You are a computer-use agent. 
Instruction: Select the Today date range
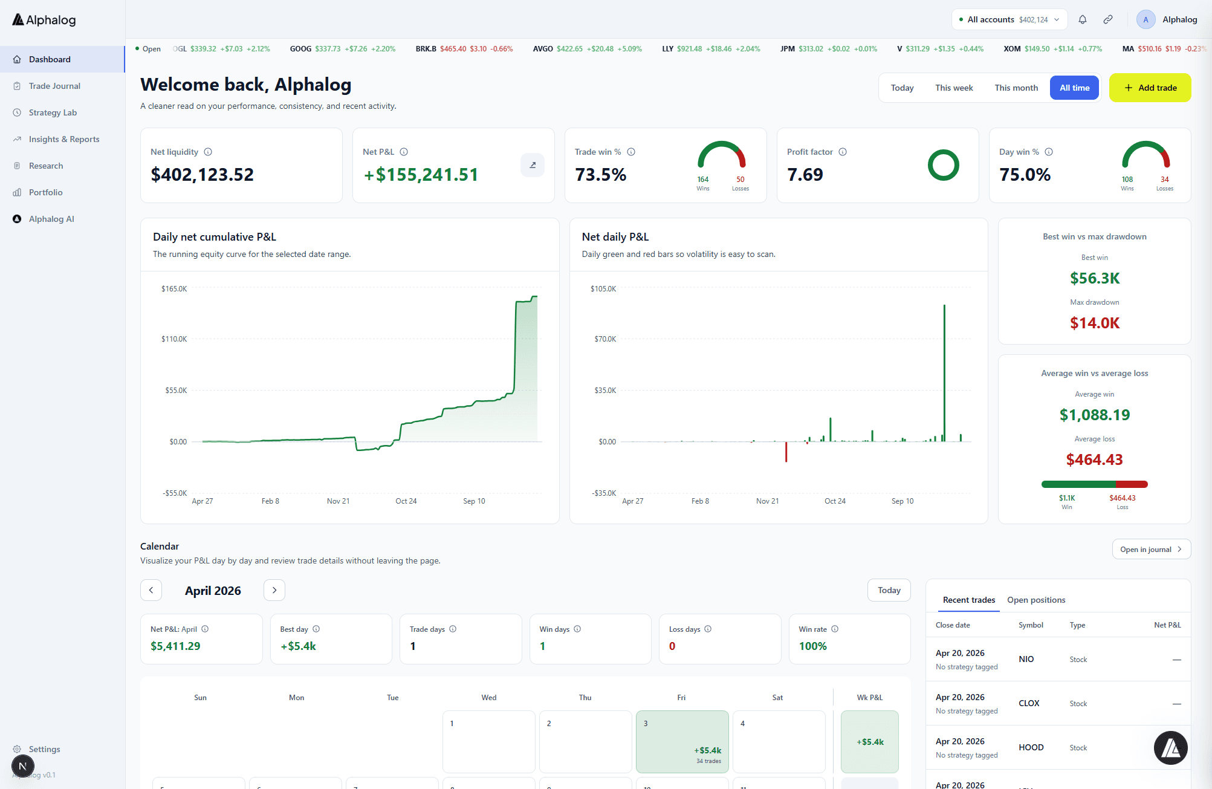click(x=902, y=88)
